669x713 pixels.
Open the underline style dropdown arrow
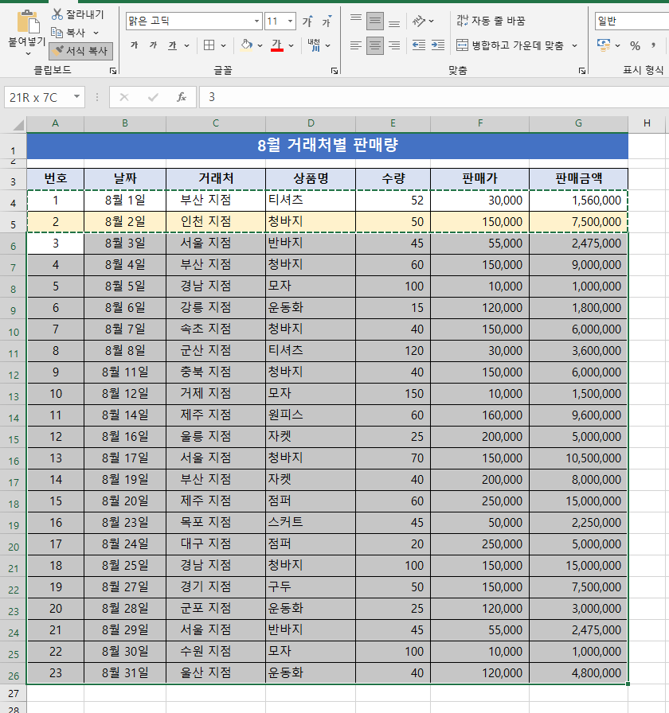coord(186,45)
